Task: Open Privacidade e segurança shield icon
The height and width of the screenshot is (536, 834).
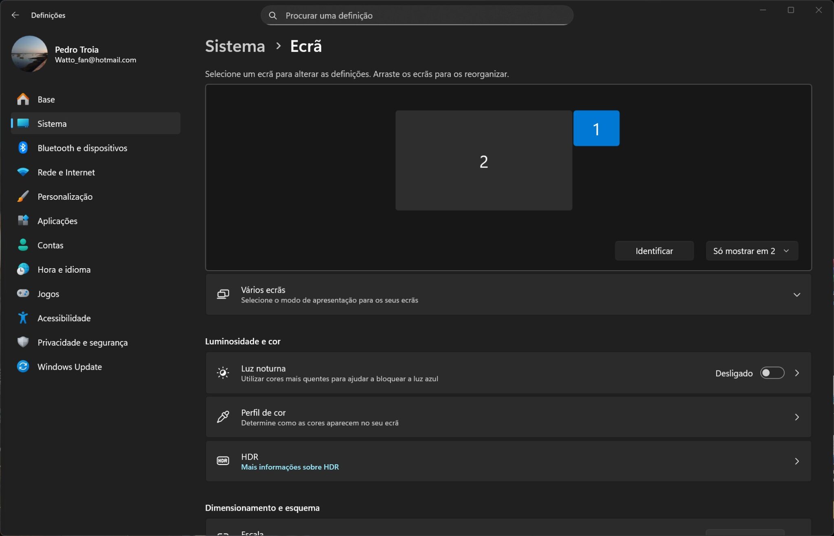Action: coord(23,342)
